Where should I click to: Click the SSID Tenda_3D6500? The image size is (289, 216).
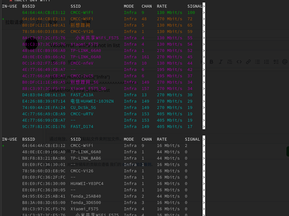[x=86, y=203]
